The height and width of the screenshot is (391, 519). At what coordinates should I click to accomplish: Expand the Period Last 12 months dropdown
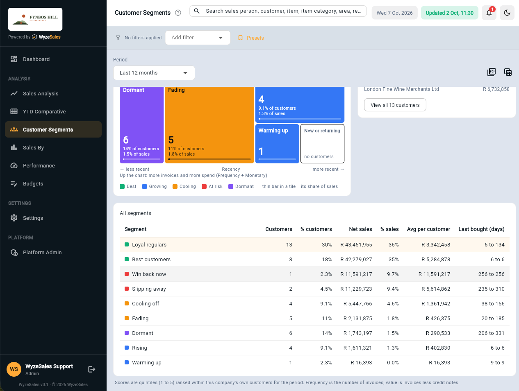pyautogui.click(x=154, y=73)
